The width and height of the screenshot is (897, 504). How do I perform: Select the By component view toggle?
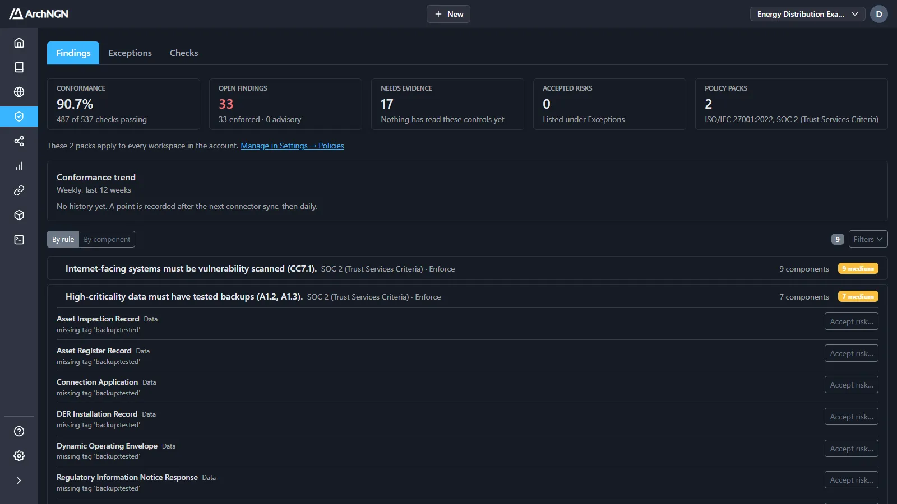point(107,239)
